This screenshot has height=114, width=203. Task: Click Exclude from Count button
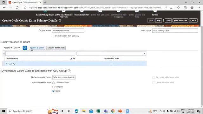coord(56,48)
